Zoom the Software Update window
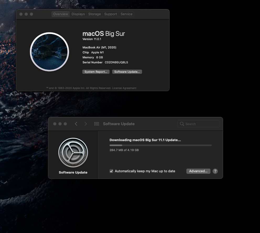The height and width of the screenshot is (233, 260). pyautogui.click(x=65, y=124)
